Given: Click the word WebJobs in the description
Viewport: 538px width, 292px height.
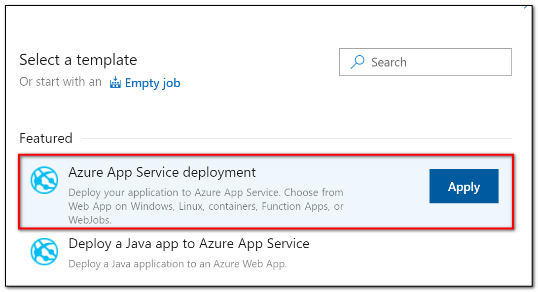Looking at the screenshot, I should (x=90, y=220).
